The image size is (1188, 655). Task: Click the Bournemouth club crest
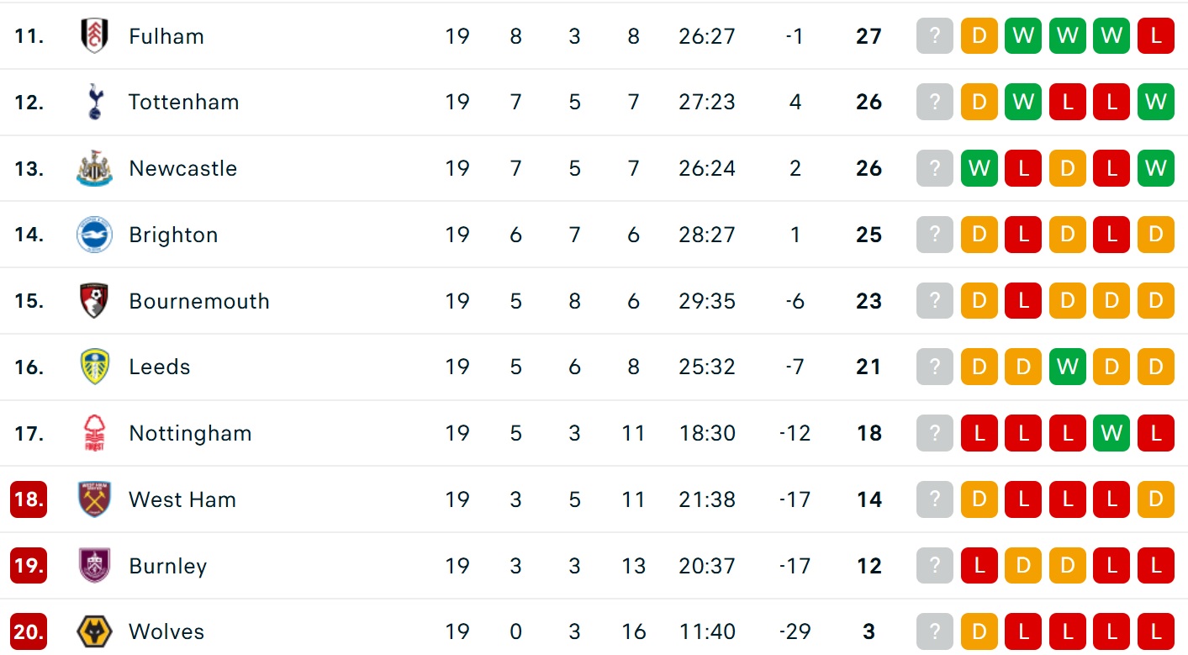point(94,301)
